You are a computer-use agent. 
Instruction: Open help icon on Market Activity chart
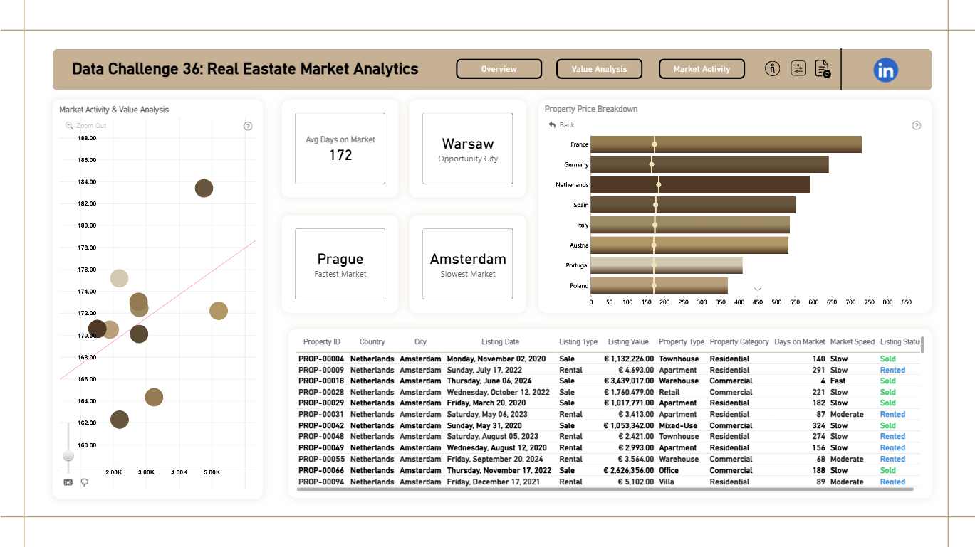(248, 126)
